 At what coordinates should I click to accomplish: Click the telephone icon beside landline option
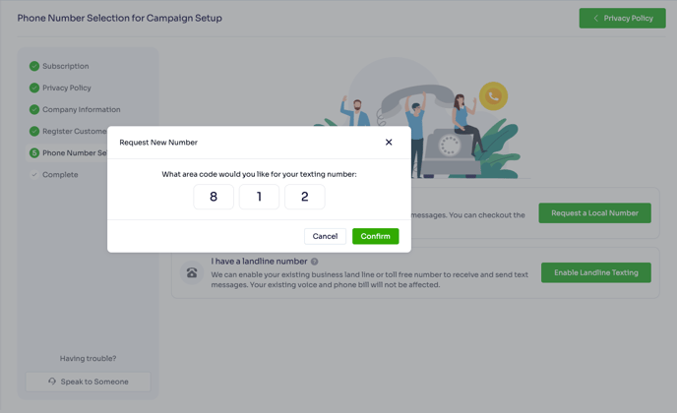192,272
